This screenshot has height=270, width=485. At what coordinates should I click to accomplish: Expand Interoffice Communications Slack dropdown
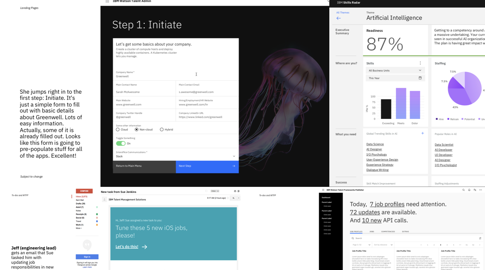click(x=176, y=155)
